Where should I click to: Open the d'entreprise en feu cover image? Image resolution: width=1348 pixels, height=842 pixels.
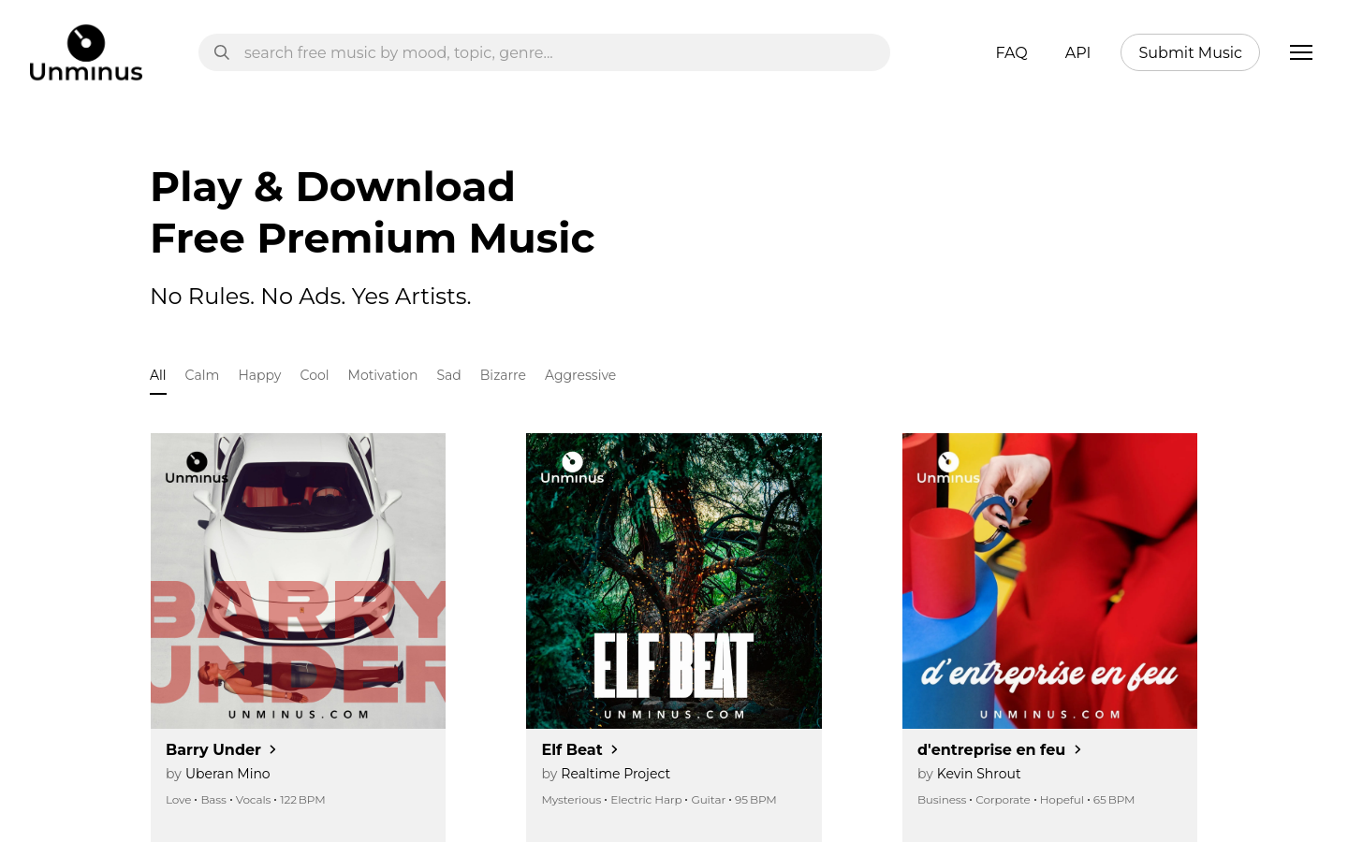pos(1049,581)
